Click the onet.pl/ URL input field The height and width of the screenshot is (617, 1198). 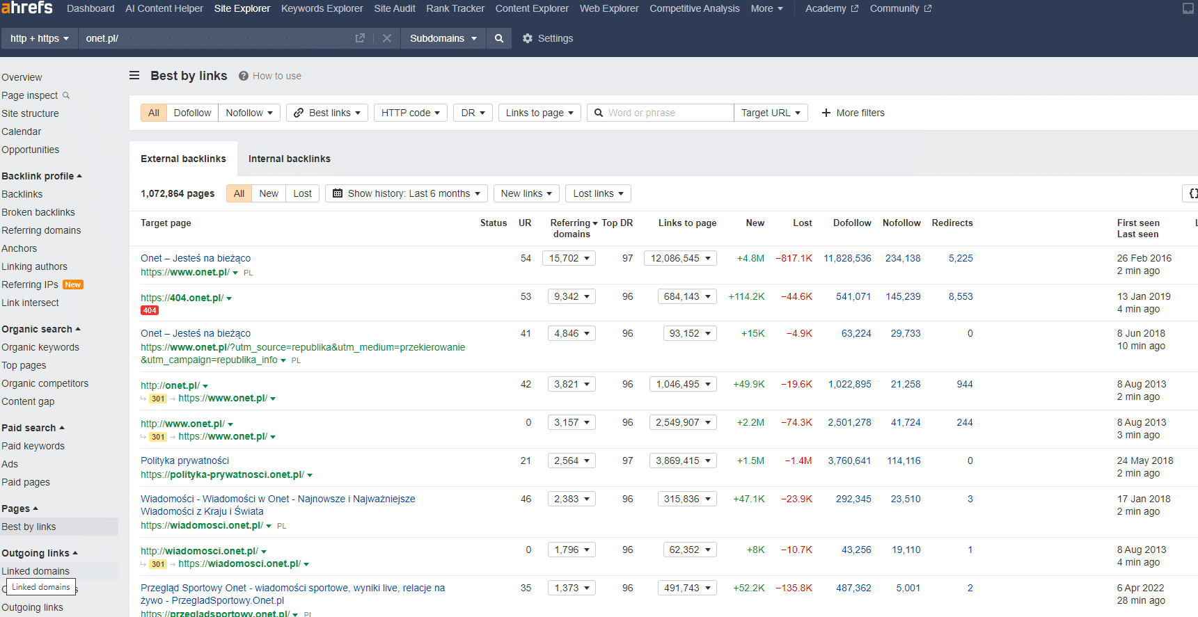(216, 38)
